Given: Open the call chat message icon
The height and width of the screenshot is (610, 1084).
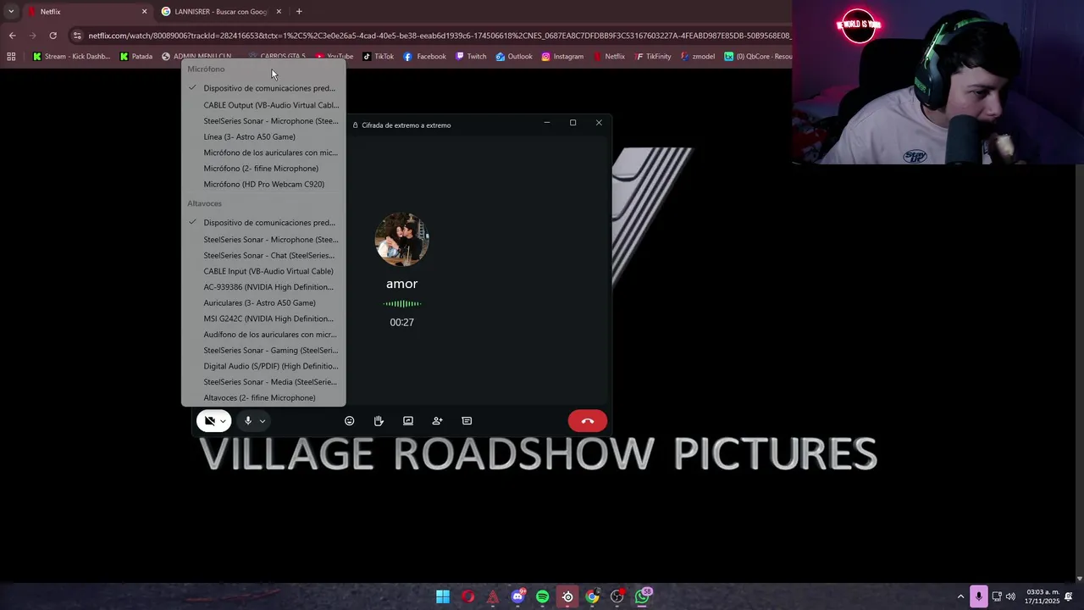Looking at the screenshot, I should [x=467, y=421].
